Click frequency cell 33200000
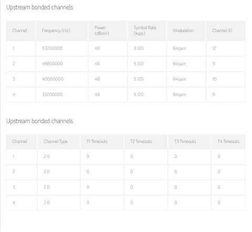 pyautogui.click(x=52, y=95)
